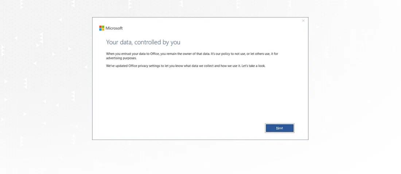Click the words "Your data" in the heading
This screenshot has height=174, width=401.
point(118,42)
